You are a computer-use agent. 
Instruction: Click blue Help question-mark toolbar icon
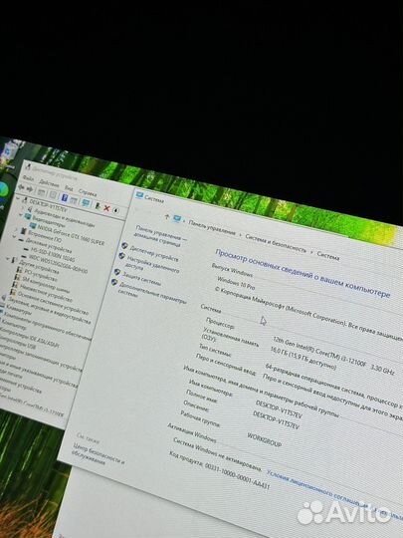tap(65, 198)
